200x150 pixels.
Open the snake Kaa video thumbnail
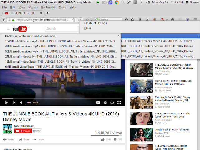(x=142, y=70)
